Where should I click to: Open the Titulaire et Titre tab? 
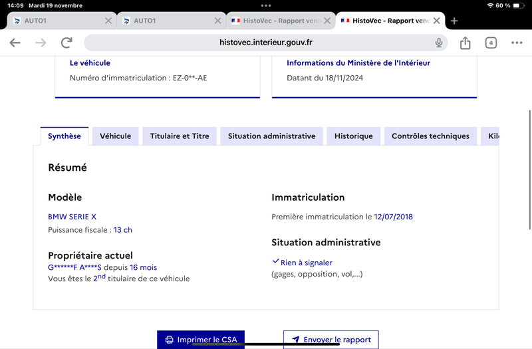point(180,136)
